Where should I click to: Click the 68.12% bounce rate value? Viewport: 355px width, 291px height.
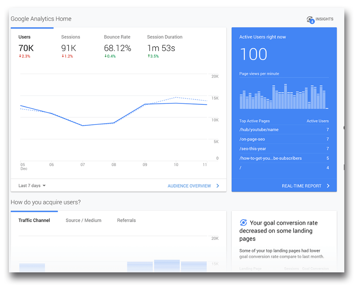pos(118,48)
